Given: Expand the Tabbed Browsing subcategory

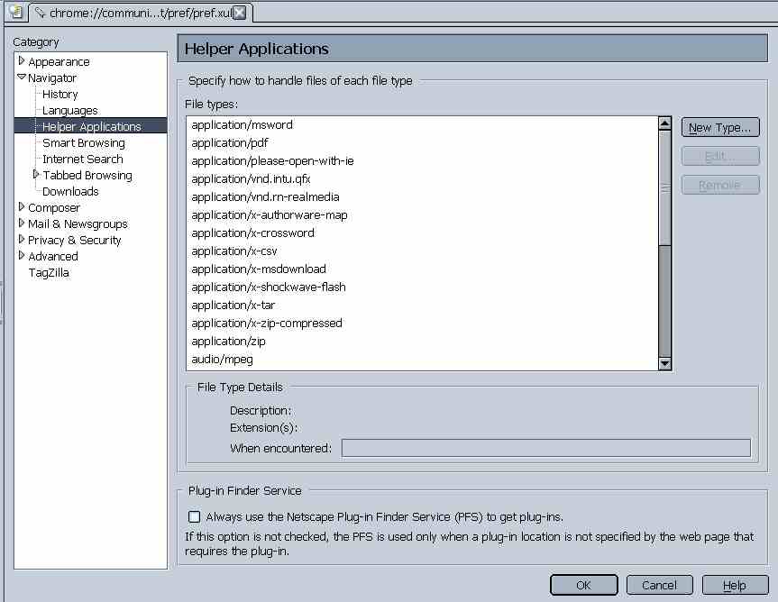Looking at the screenshot, I should [36, 175].
